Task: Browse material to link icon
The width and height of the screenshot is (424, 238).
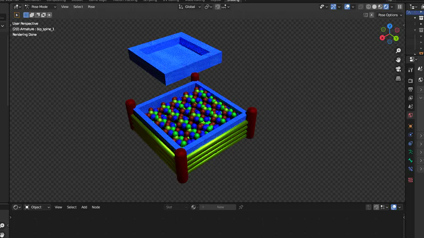Action: 195,207
